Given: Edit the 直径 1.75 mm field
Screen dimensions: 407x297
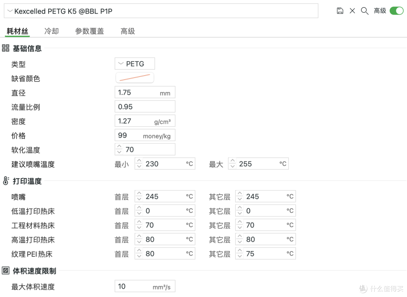Looking at the screenshot, I should click(145, 93).
